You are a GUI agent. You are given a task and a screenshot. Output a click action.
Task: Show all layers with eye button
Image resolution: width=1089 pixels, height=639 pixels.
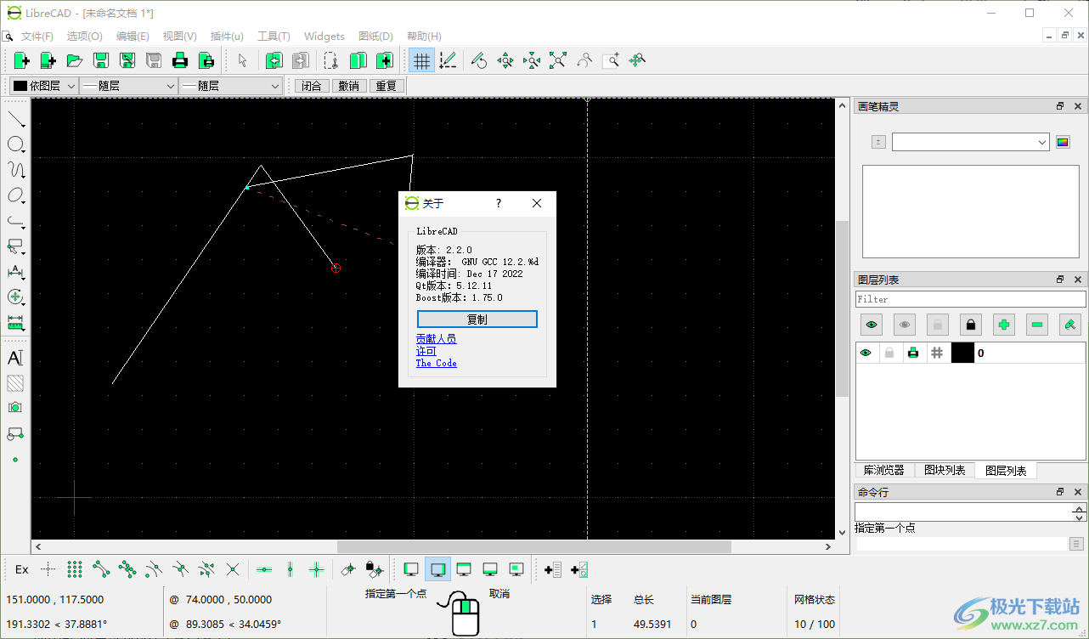point(872,325)
